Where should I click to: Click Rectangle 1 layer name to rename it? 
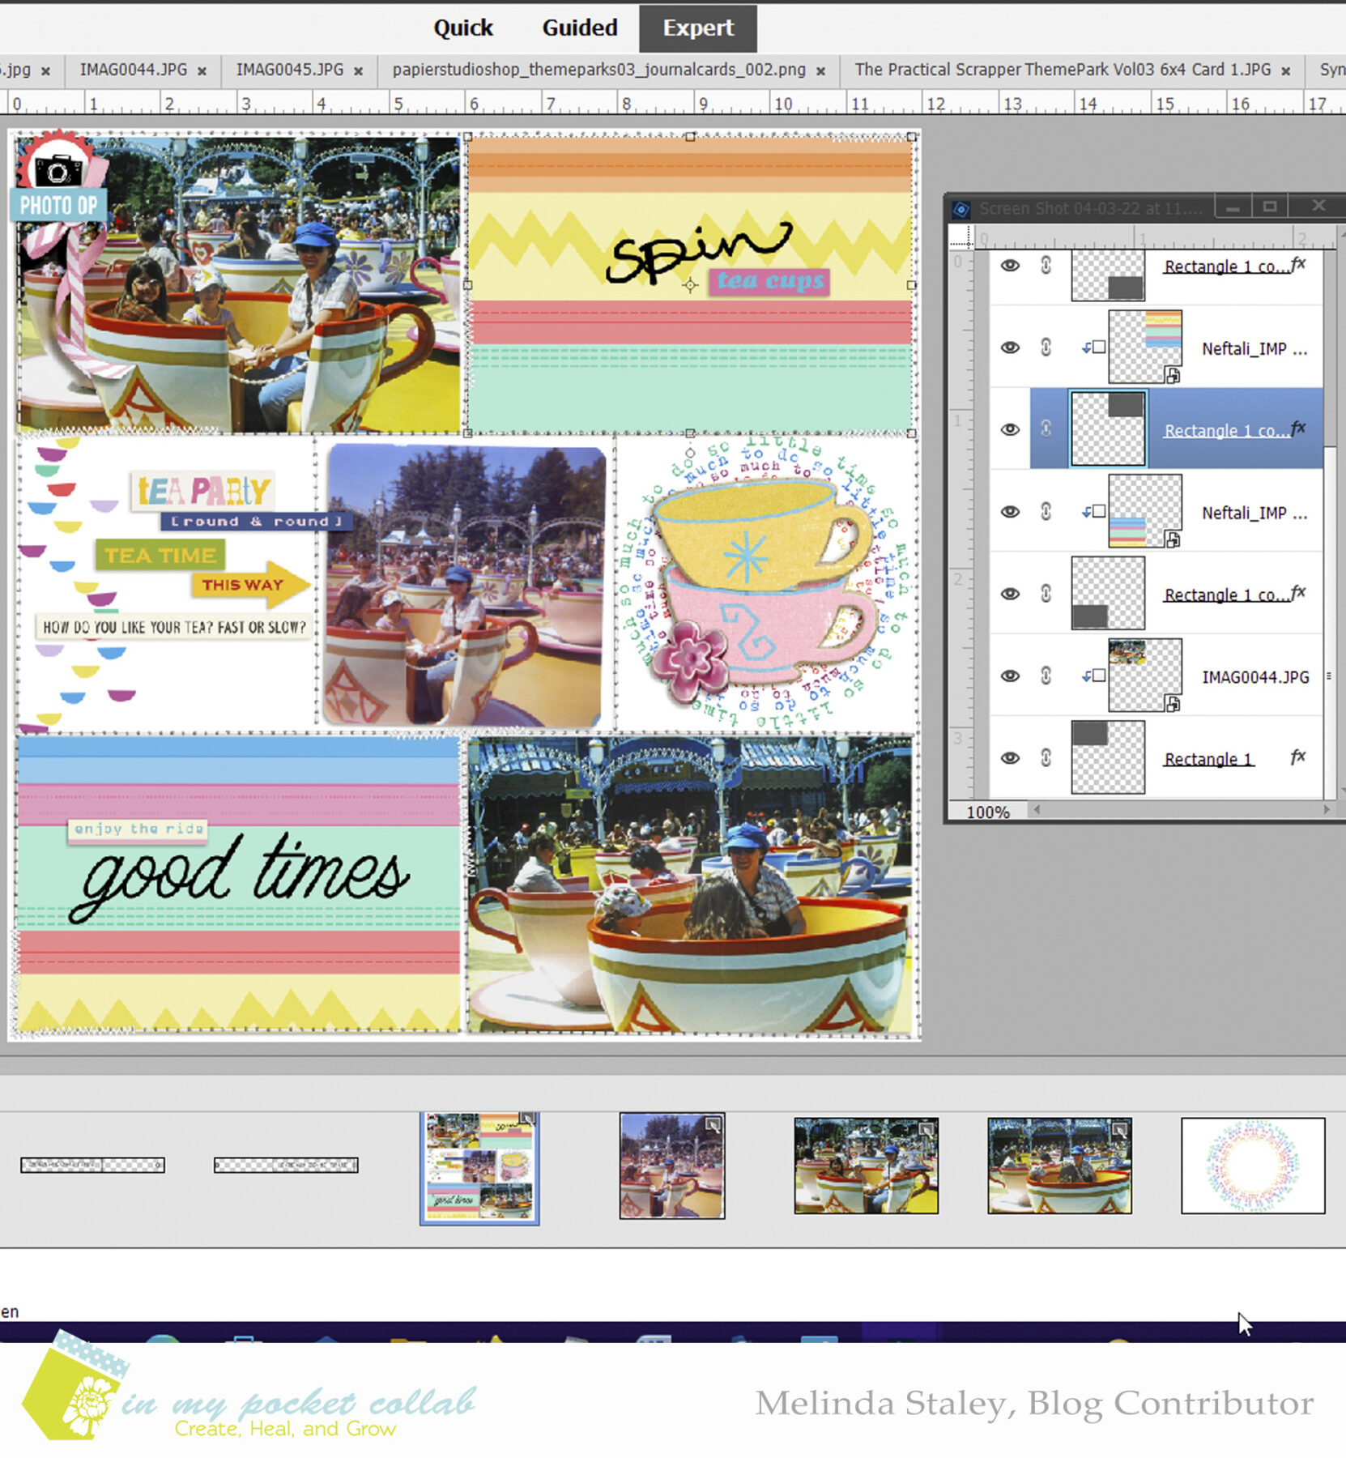(x=1208, y=758)
